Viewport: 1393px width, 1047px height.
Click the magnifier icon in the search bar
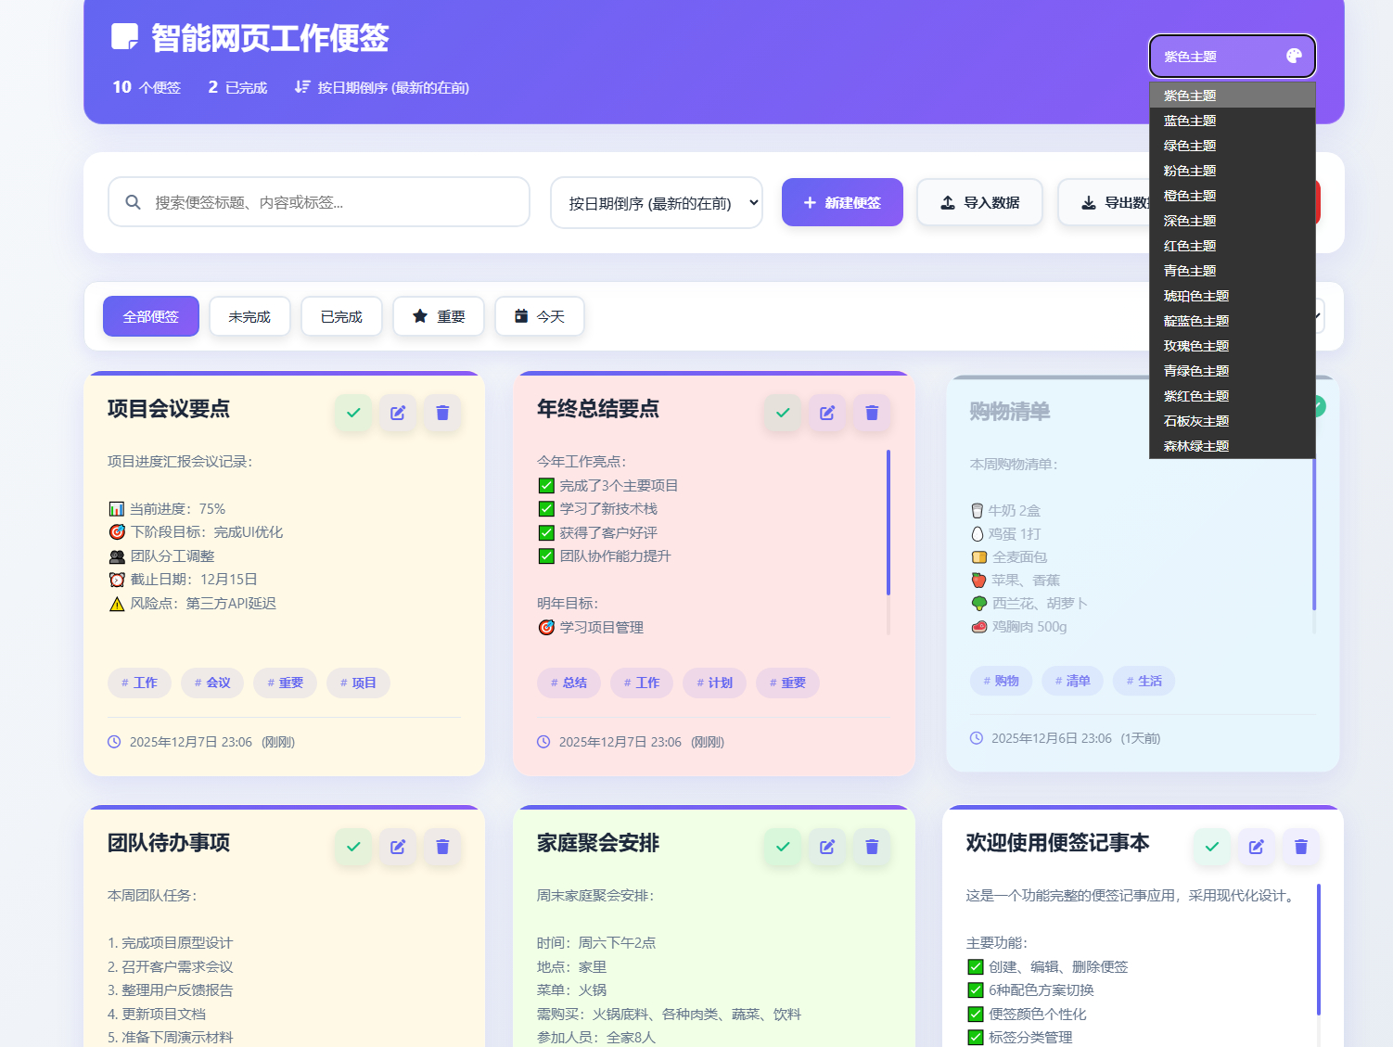(x=133, y=201)
